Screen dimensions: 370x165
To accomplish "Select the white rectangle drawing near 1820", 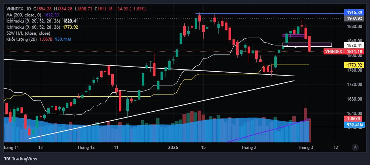I will pyautogui.click(x=320, y=45).
